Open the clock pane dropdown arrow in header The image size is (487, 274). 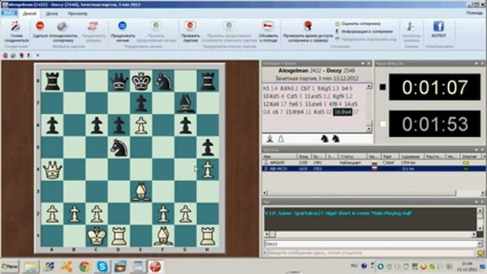(476, 63)
